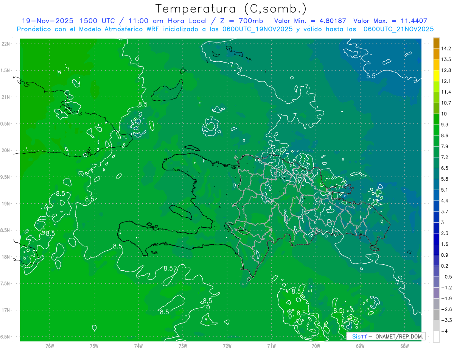The height and width of the screenshot is (351, 454).
Task: Click the '7.9' colorbar value
Action: (445, 146)
